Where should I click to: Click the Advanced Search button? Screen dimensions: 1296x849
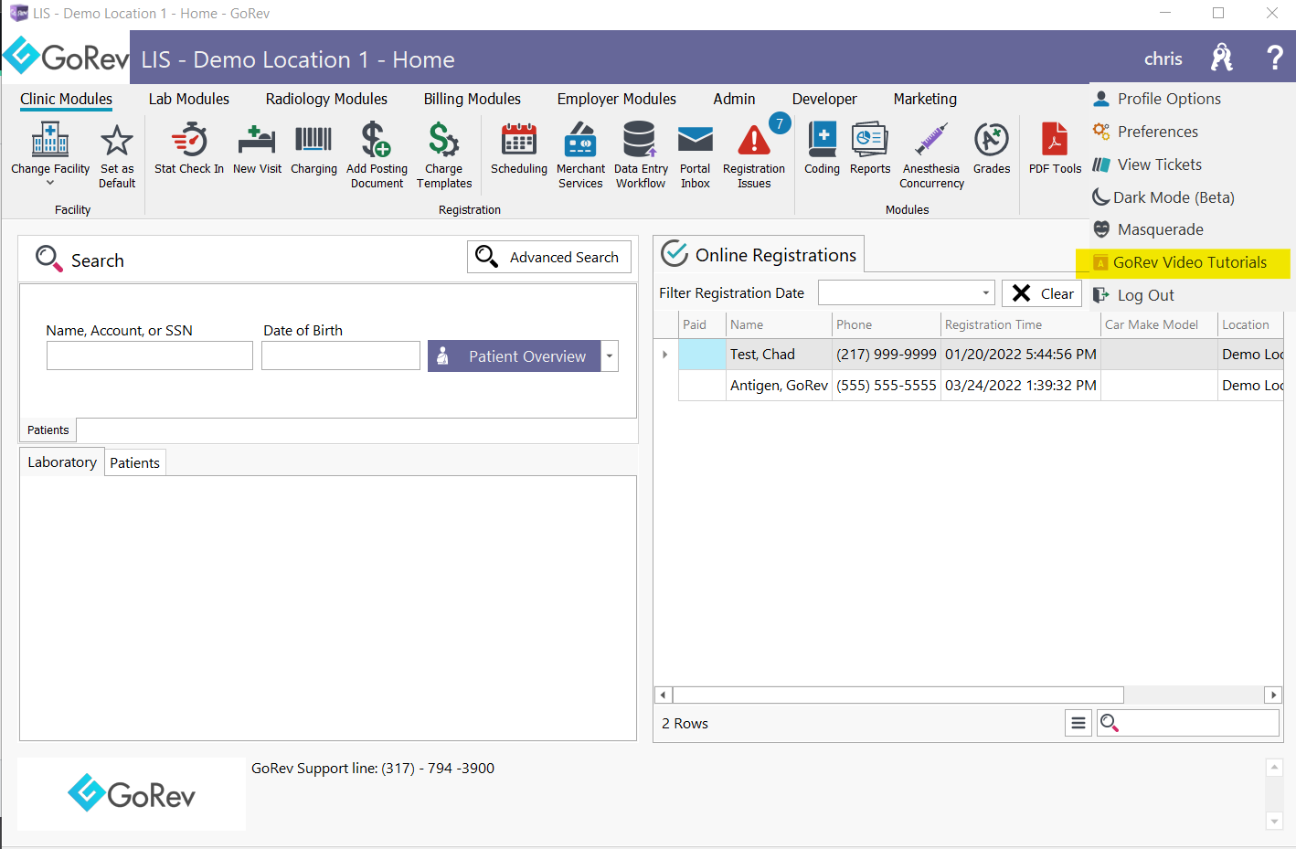click(549, 257)
